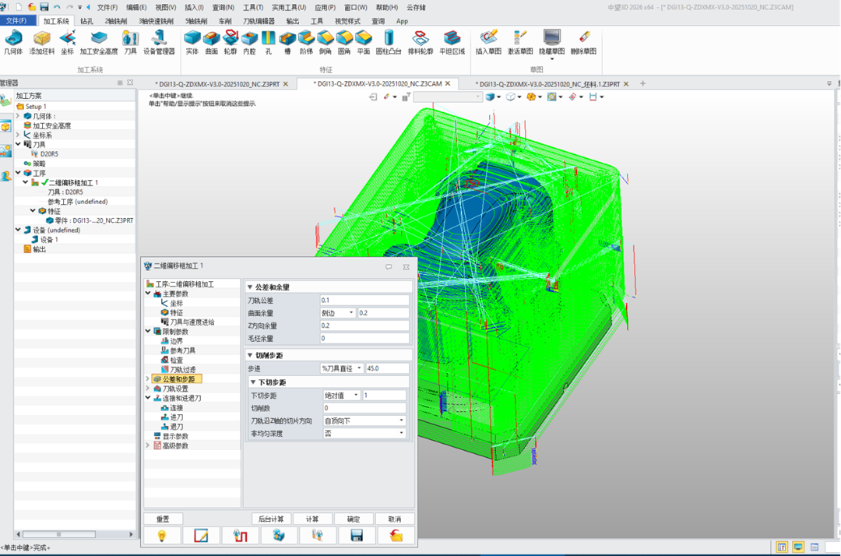The width and height of the screenshot is (841, 556).
Task: Switch to the 3轴快速铣削 ribbon tab
Action: 156,21
